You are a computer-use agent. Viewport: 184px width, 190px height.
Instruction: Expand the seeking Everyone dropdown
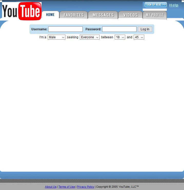(90, 37)
